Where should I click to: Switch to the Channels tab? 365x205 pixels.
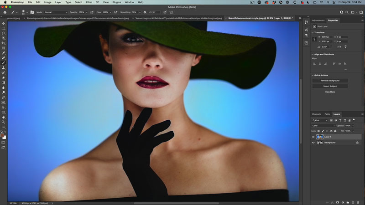tap(316, 114)
